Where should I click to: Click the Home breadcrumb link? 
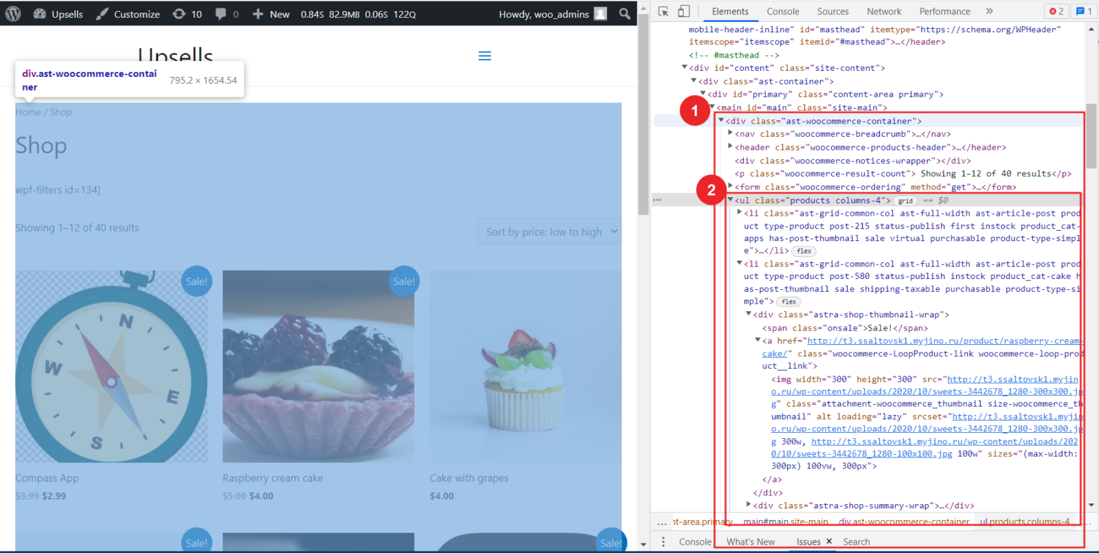28,112
